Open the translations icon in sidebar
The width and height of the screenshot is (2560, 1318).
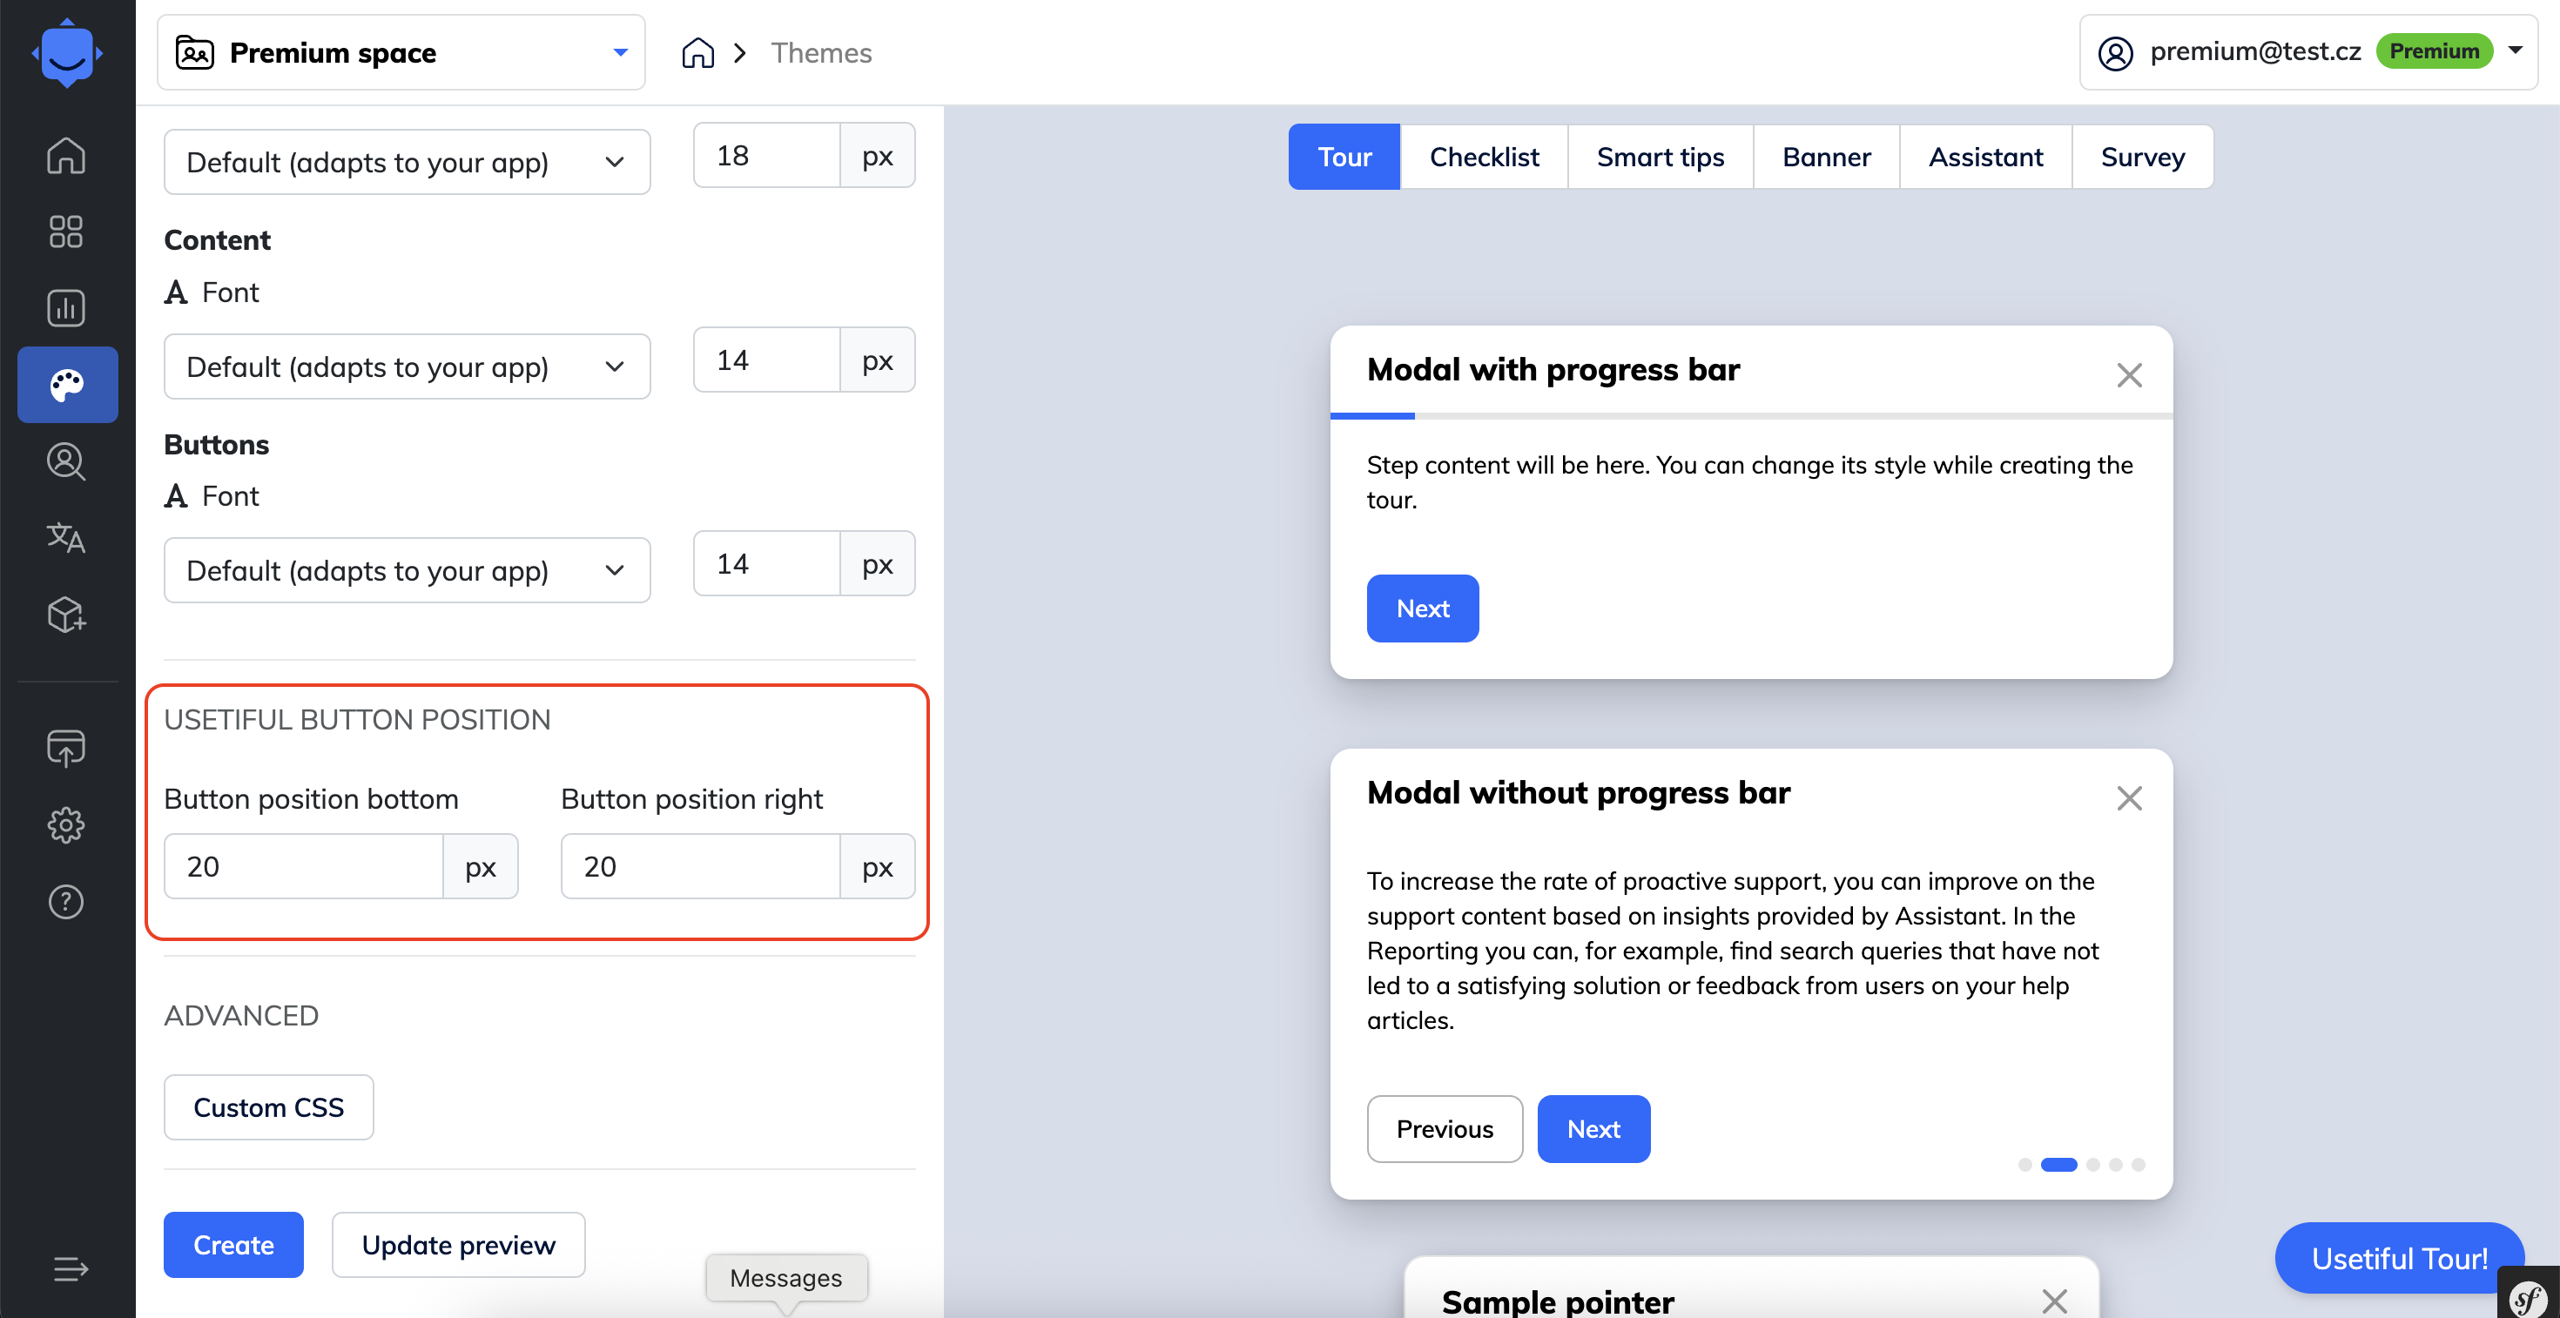pyautogui.click(x=66, y=538)
